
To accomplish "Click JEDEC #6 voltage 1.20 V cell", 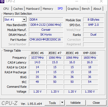I will [x=37, y=92].
